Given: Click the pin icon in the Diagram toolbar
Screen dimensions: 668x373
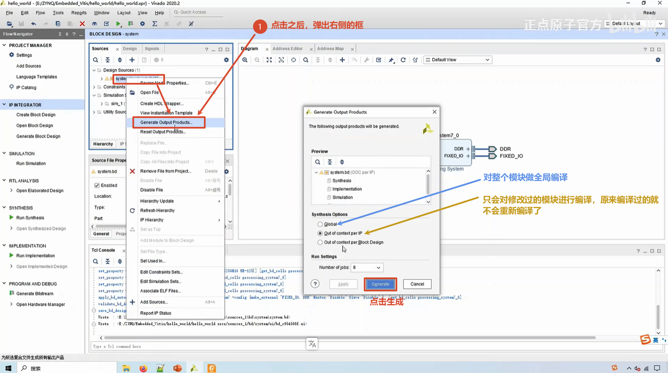Looking at the screenshot, I should [x=391, y=60].
